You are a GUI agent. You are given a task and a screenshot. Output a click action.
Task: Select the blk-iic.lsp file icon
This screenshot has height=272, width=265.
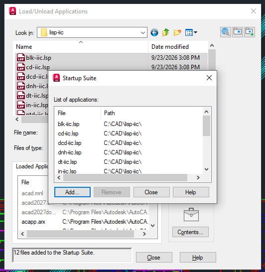click(20, 58)
